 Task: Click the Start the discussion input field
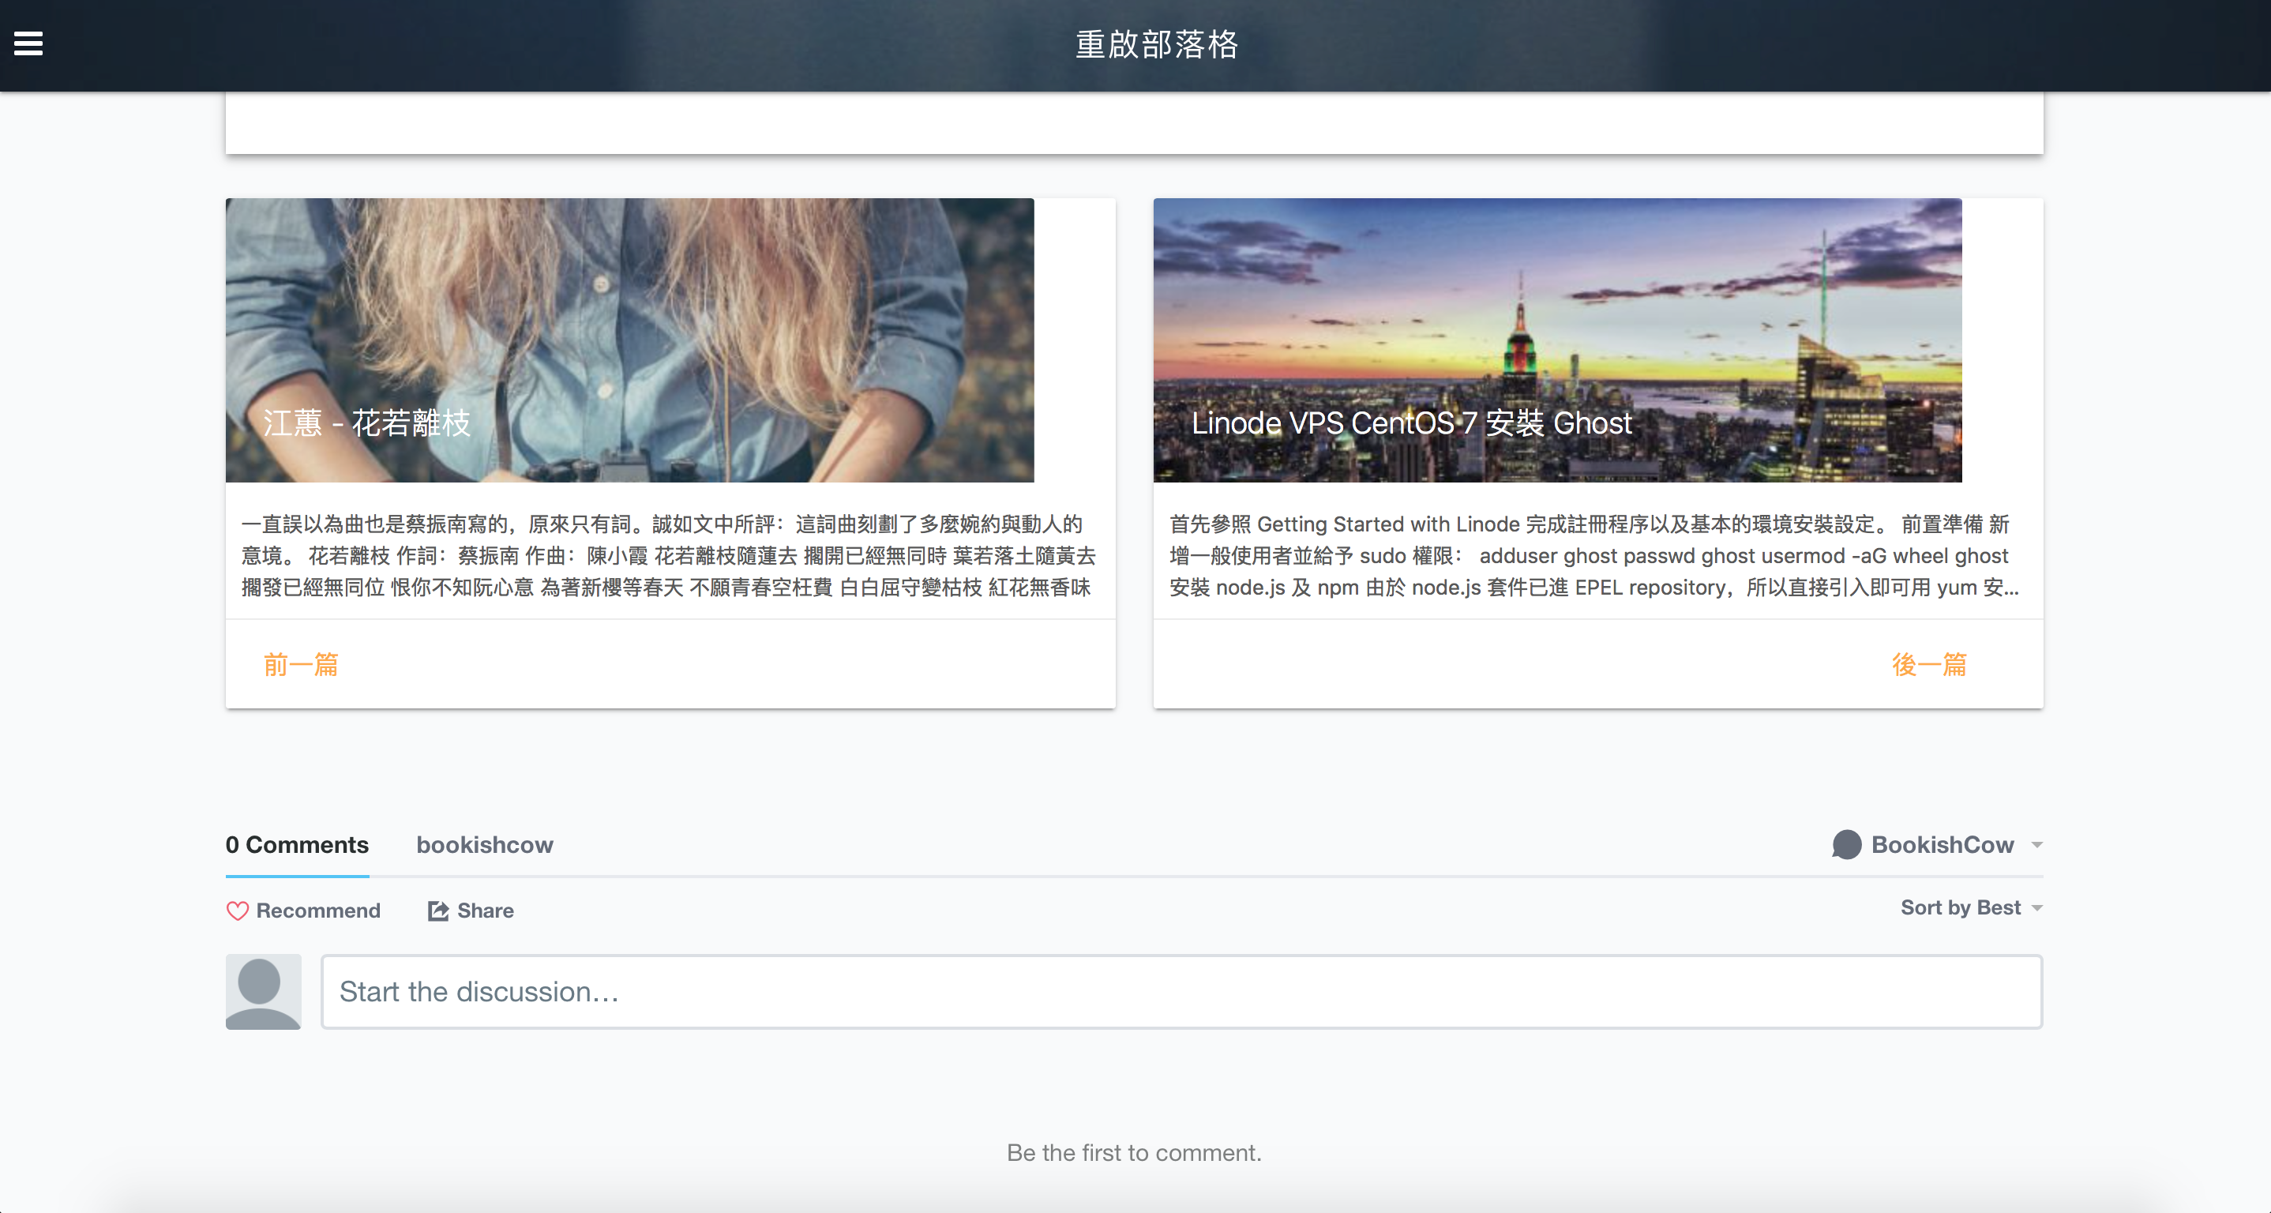tap(1181, 992)
